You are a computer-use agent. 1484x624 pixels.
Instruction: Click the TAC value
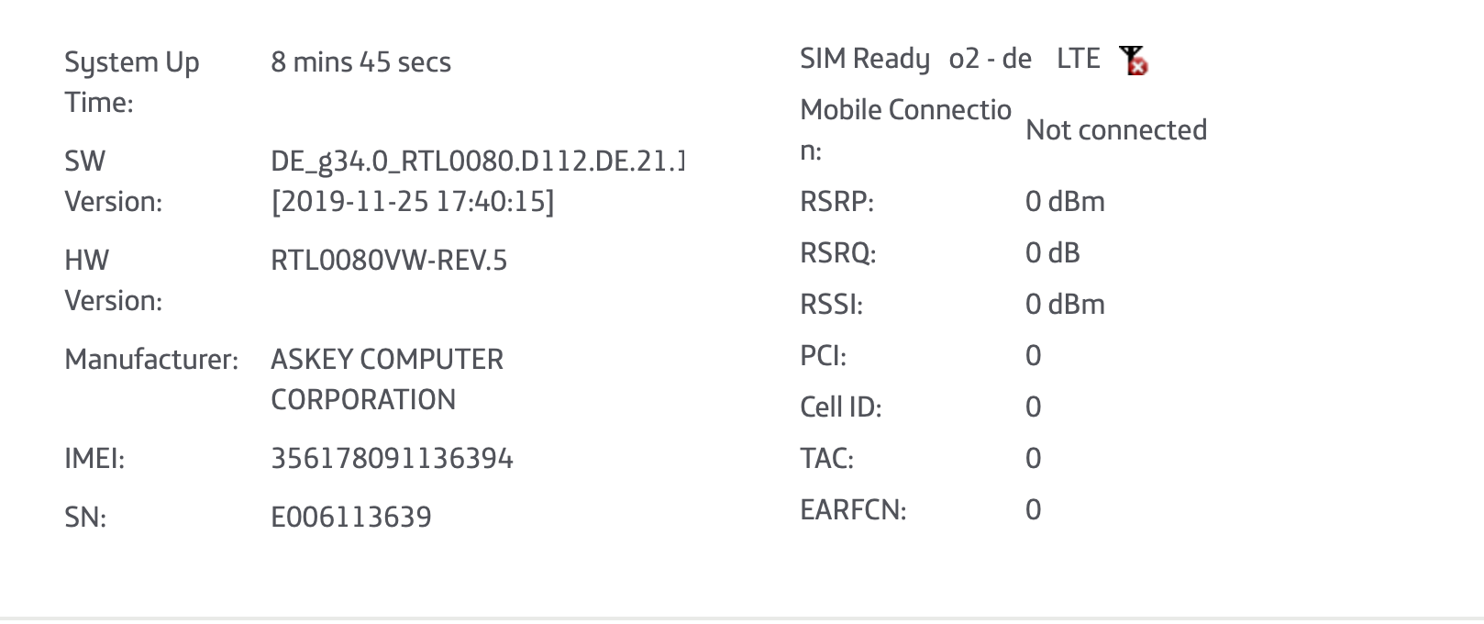[x=1034, y=459]
